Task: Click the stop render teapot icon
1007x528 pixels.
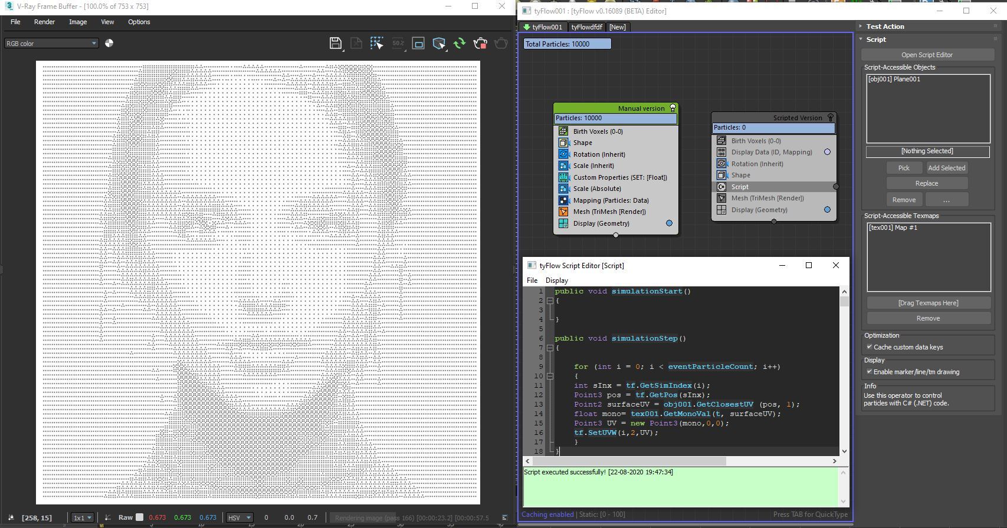Action: 480,43
